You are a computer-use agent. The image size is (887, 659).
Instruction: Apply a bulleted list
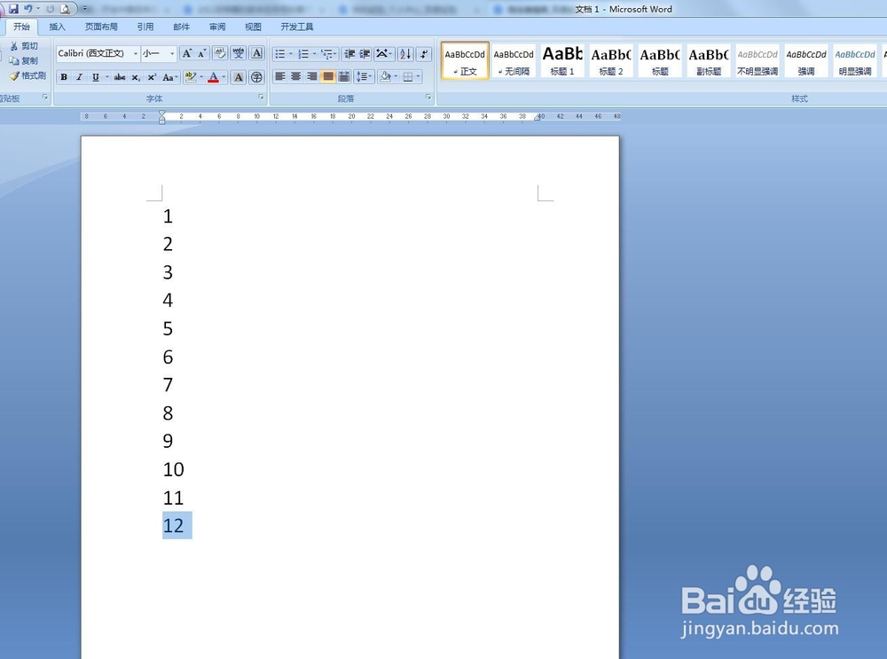tap(280, 54)
